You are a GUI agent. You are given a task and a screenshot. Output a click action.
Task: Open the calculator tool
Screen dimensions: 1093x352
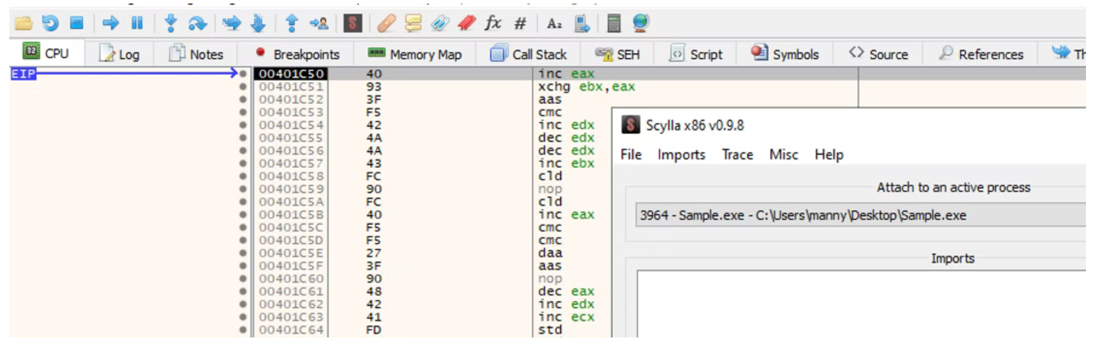pos(613,23)
